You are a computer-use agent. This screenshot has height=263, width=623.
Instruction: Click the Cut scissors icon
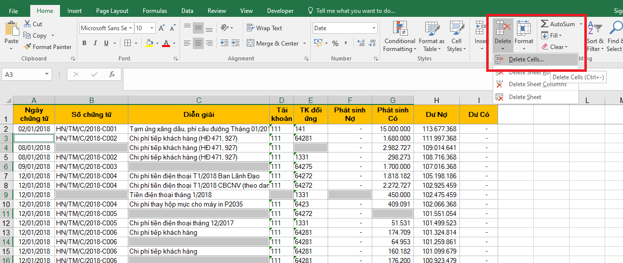coord(27,24)
